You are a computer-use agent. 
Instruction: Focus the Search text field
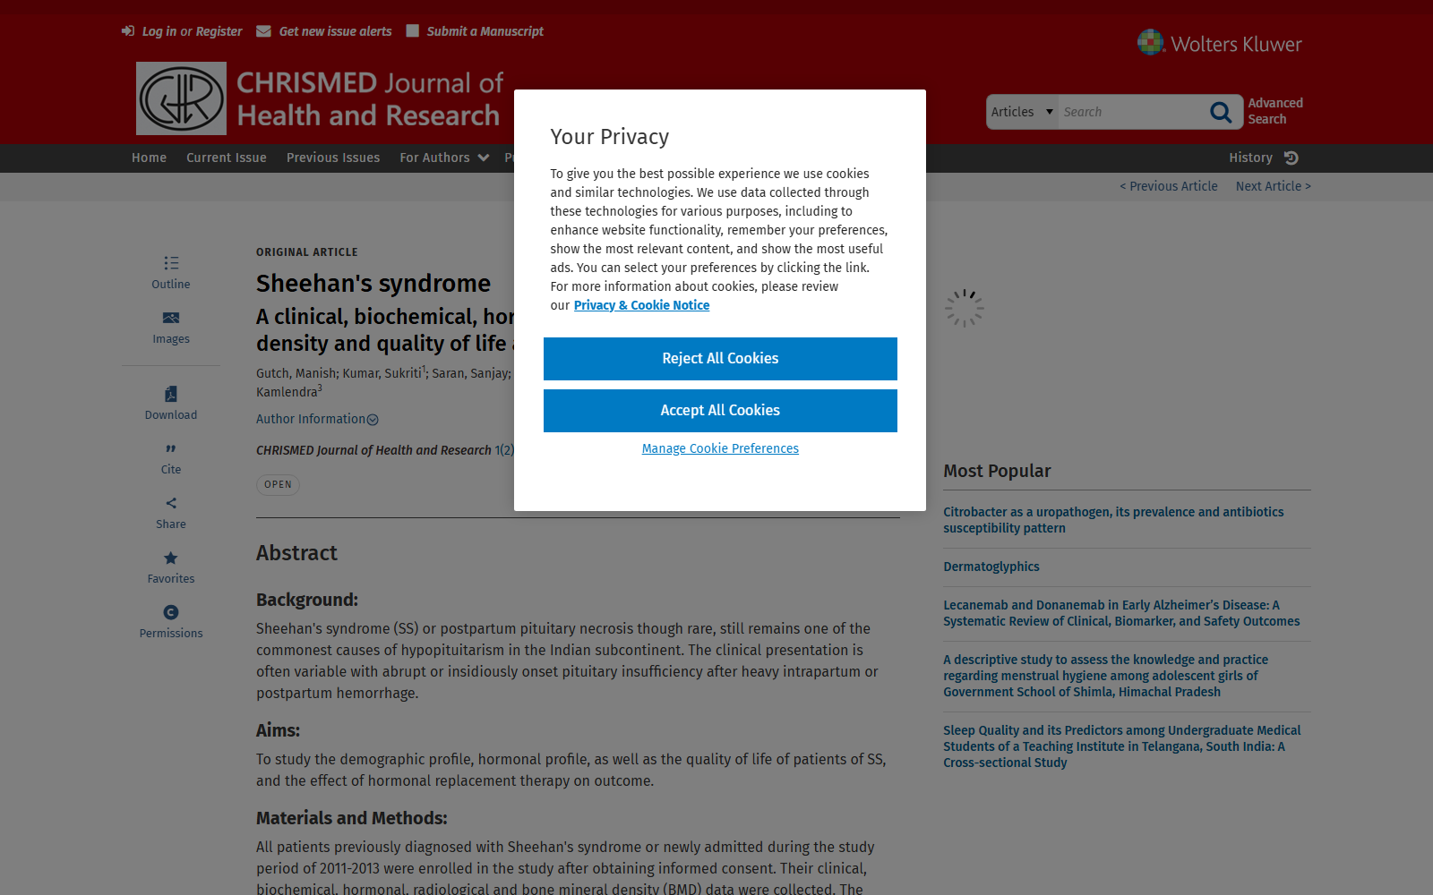(x=1131, y=112)
